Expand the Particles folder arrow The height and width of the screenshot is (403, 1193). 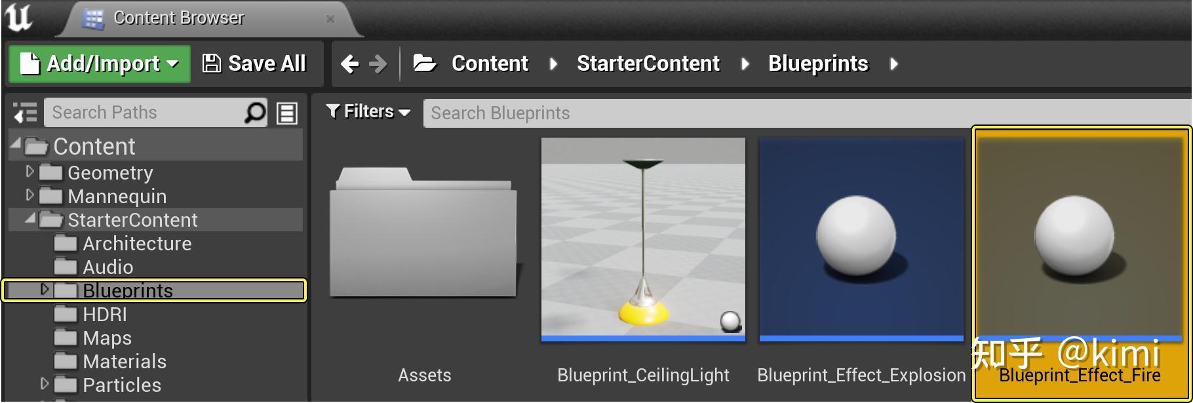click(x=45, y=384)
